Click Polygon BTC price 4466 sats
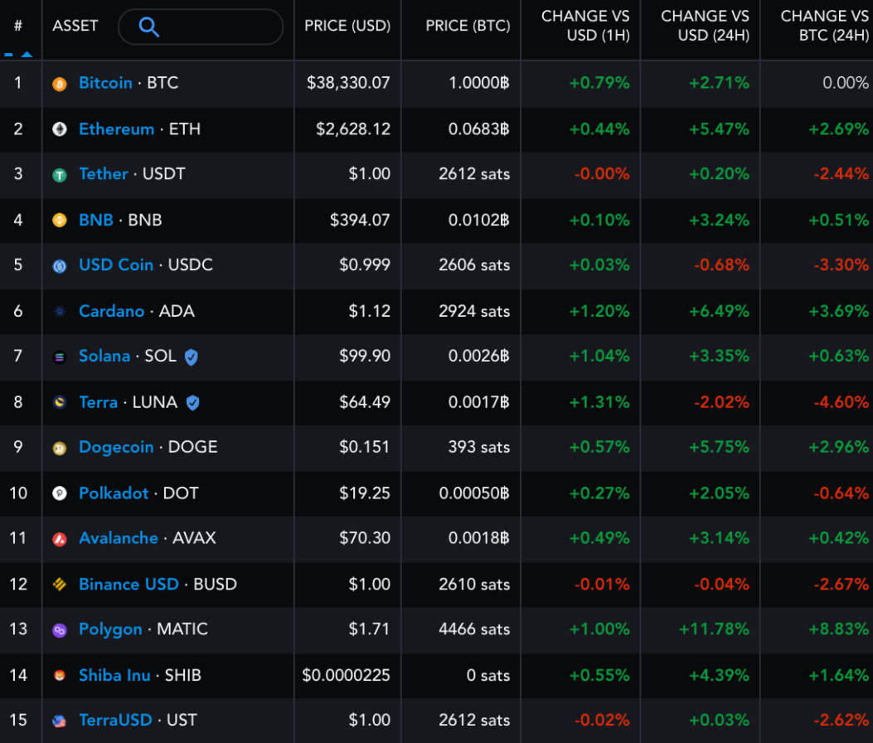873x743 pixels. pos(474,629)
